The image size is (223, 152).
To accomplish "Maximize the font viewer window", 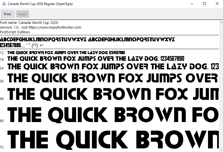I will click(204, 4).
